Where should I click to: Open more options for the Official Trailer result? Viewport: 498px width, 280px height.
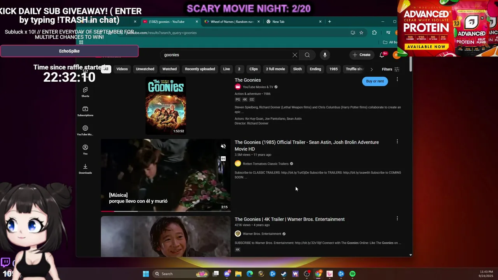[397, 142]
